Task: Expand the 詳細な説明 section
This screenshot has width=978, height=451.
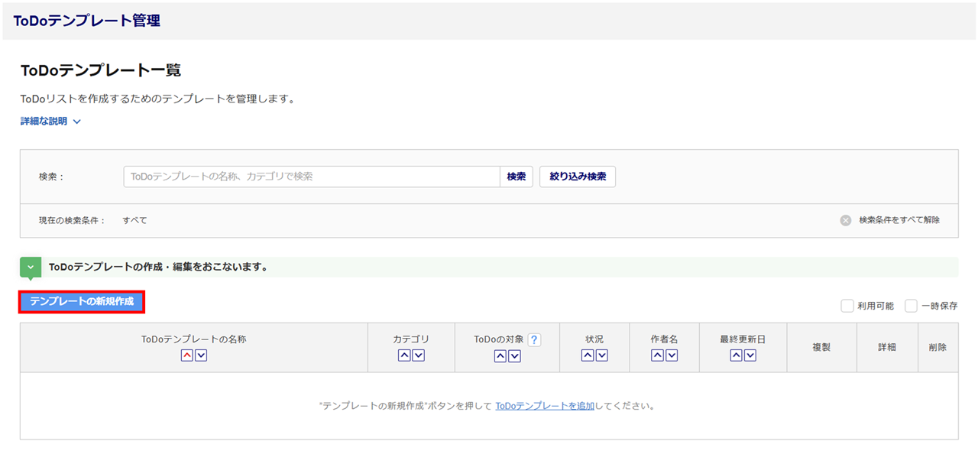Action: tap(50, 122)
